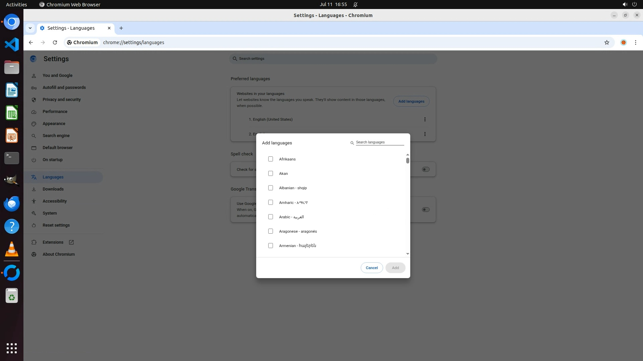Screen dimensions: 643x361
Task: Focus the Search languages field
Action: (379, 142)
